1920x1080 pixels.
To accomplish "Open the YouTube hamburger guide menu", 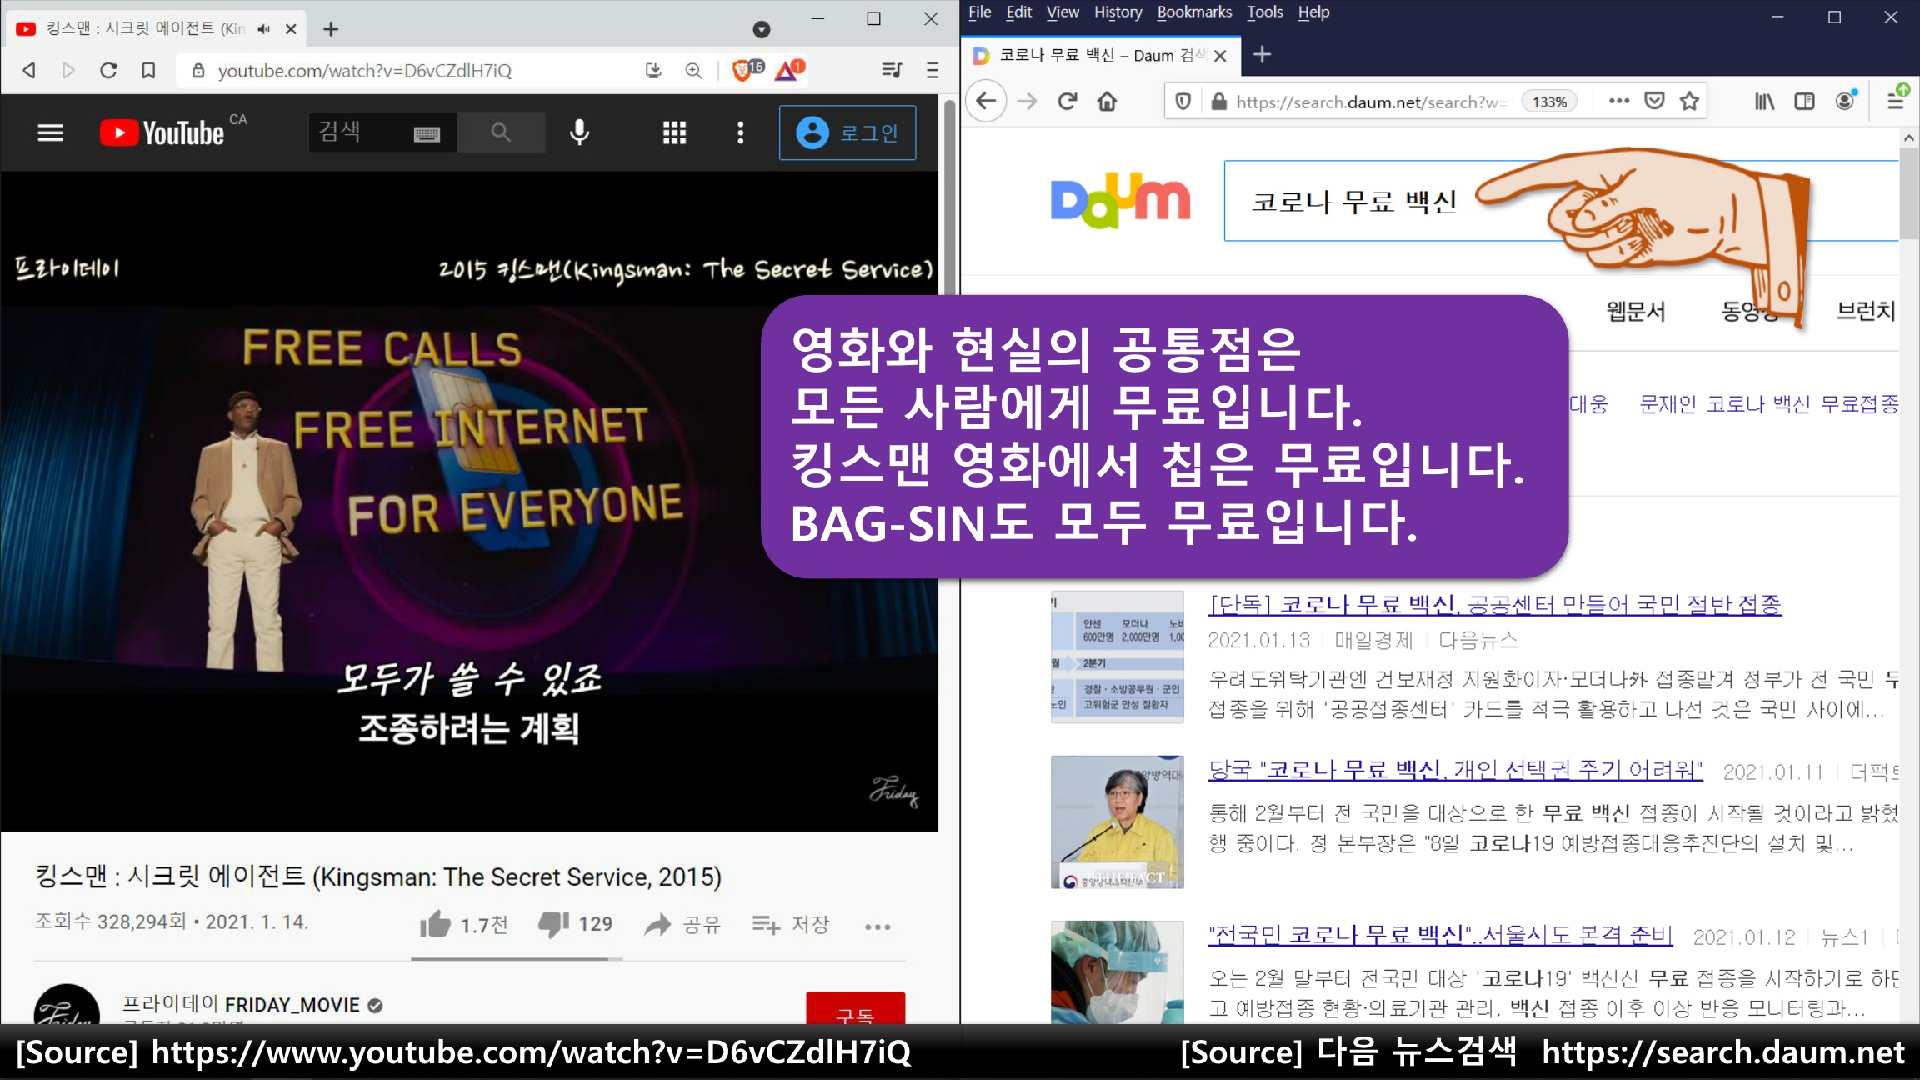I will pyautogui.click(x=51, y=132).
